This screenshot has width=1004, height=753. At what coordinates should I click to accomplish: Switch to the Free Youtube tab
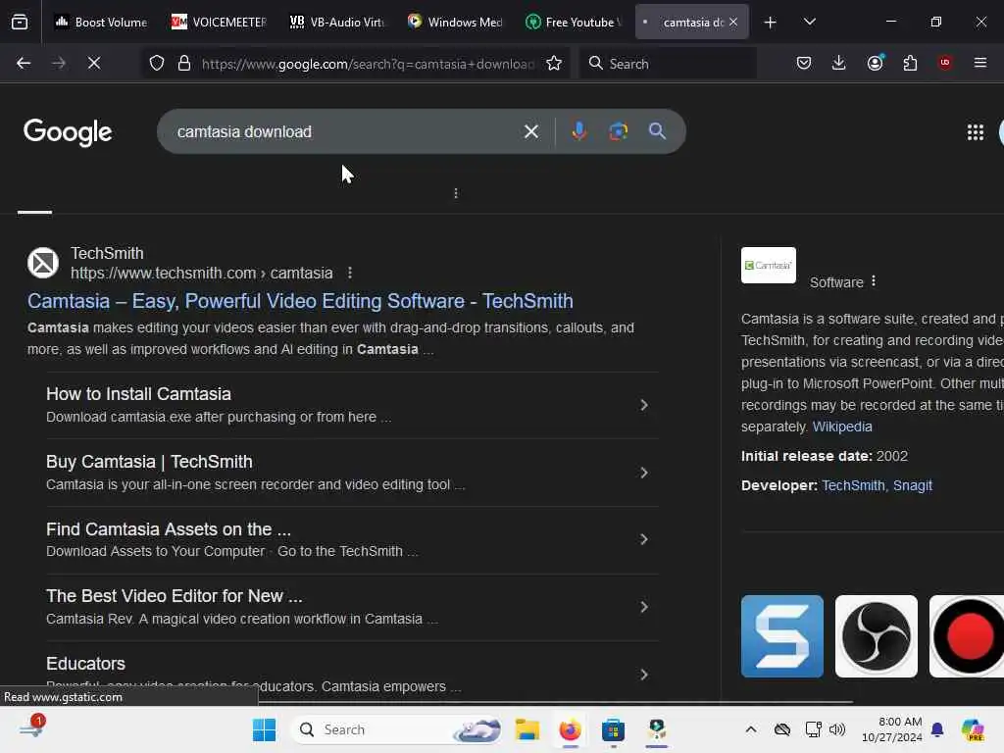pos(572,22)
